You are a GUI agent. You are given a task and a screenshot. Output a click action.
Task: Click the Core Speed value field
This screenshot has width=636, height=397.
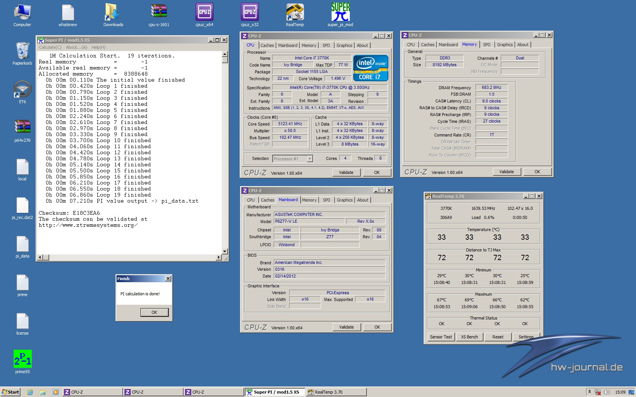290,124
